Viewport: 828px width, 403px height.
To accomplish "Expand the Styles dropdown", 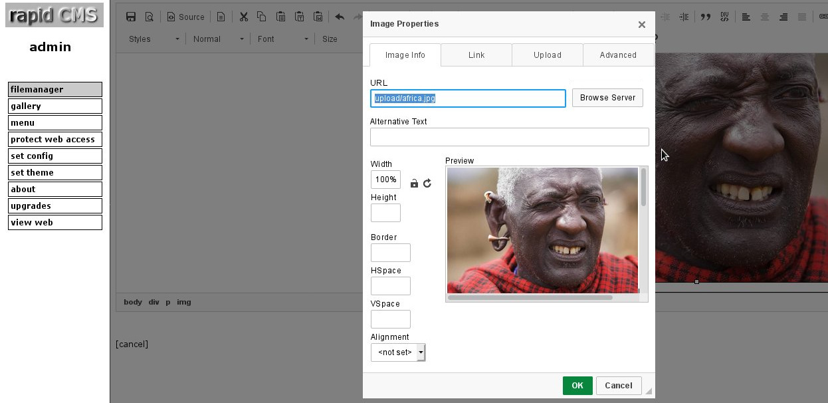I will tap(154, 39).
